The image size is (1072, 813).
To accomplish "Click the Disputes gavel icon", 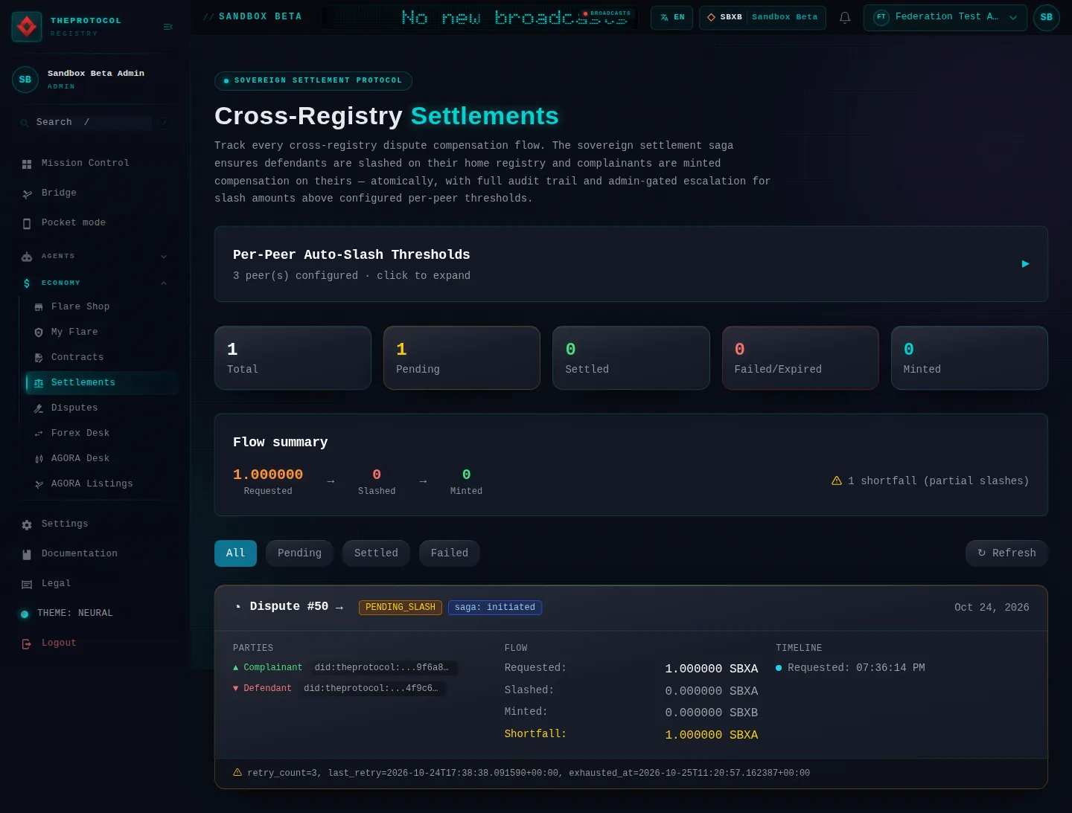I will (39, 408).
